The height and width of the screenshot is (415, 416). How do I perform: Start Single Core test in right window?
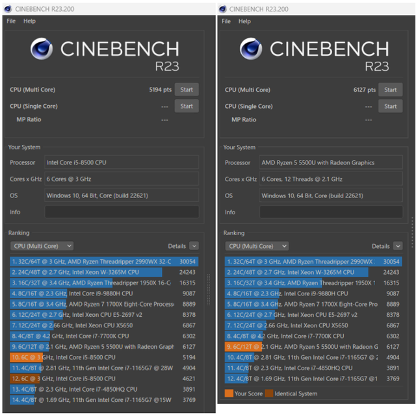pyautogui.click(x=390, y=107)
